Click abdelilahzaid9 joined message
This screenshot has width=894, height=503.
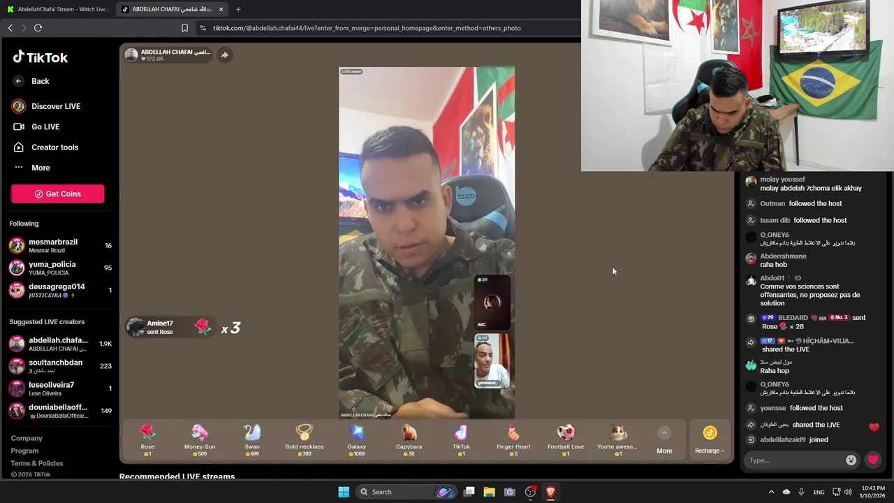tap(794, 440)
